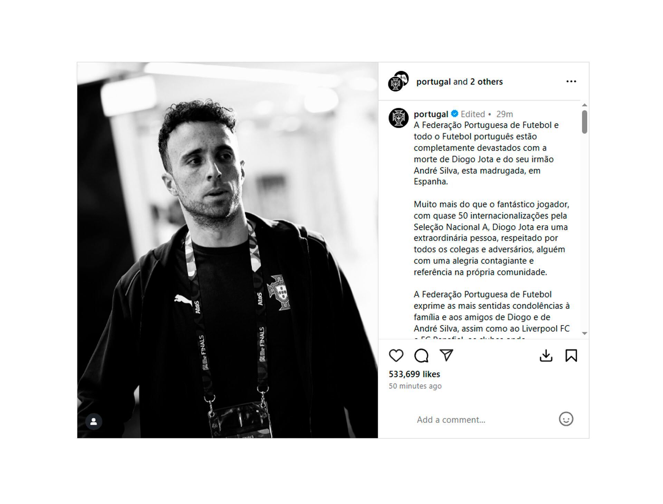View the '2 others' collaborators list
Image resolution: width=663 pixels, height=504 pixels.
tap(486, 82)
